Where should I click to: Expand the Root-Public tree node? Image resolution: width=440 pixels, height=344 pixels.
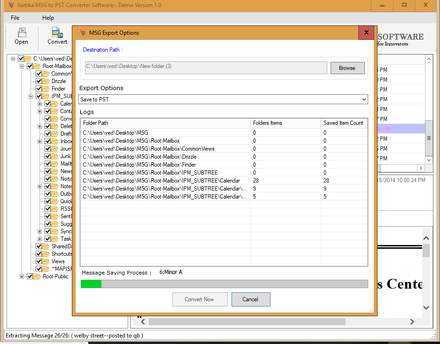(x=22, y=276)
